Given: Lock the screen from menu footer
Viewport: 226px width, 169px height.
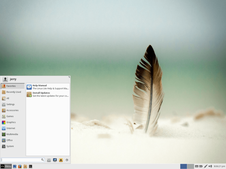Looking at the screenshot, I should pos(55,160).
